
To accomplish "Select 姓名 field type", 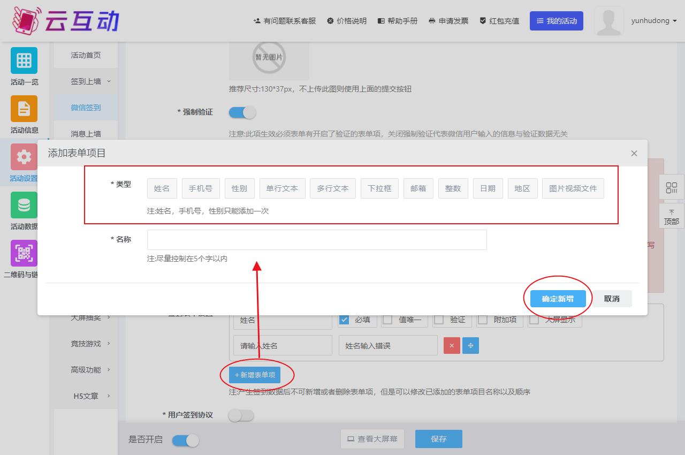I will point(162,188).
